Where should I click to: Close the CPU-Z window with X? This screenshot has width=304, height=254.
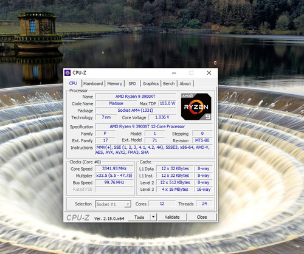coord(209,73)
